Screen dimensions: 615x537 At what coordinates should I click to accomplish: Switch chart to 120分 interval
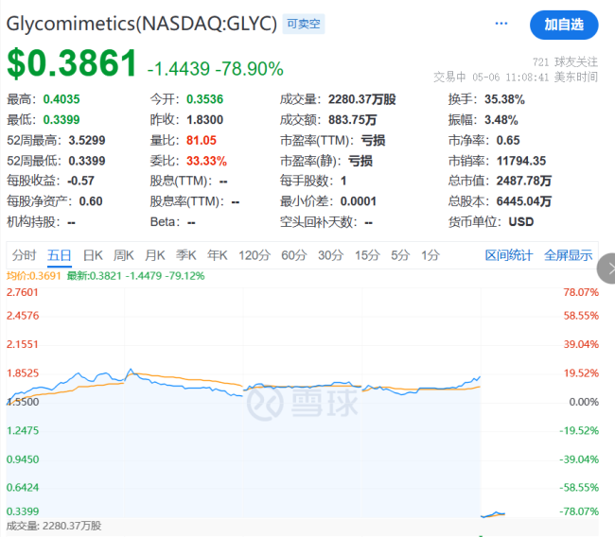coord(255,255)
